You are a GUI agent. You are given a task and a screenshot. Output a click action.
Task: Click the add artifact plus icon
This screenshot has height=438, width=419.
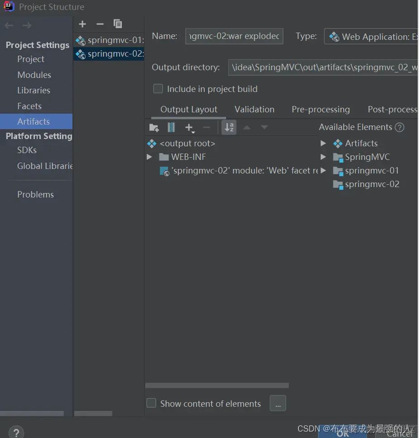tap(82, 24)
